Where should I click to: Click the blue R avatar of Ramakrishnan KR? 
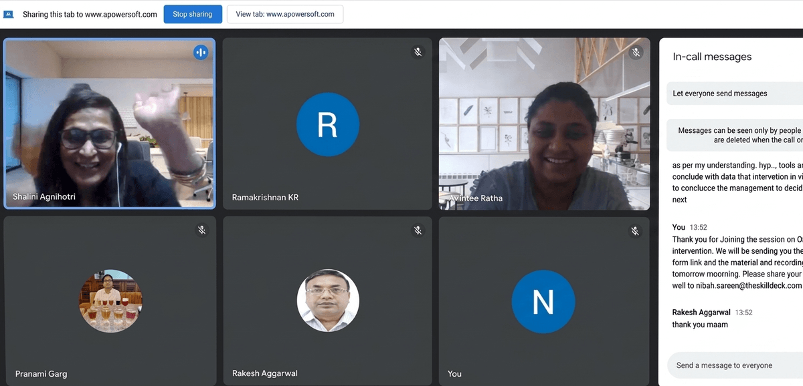tap(327, 124)
